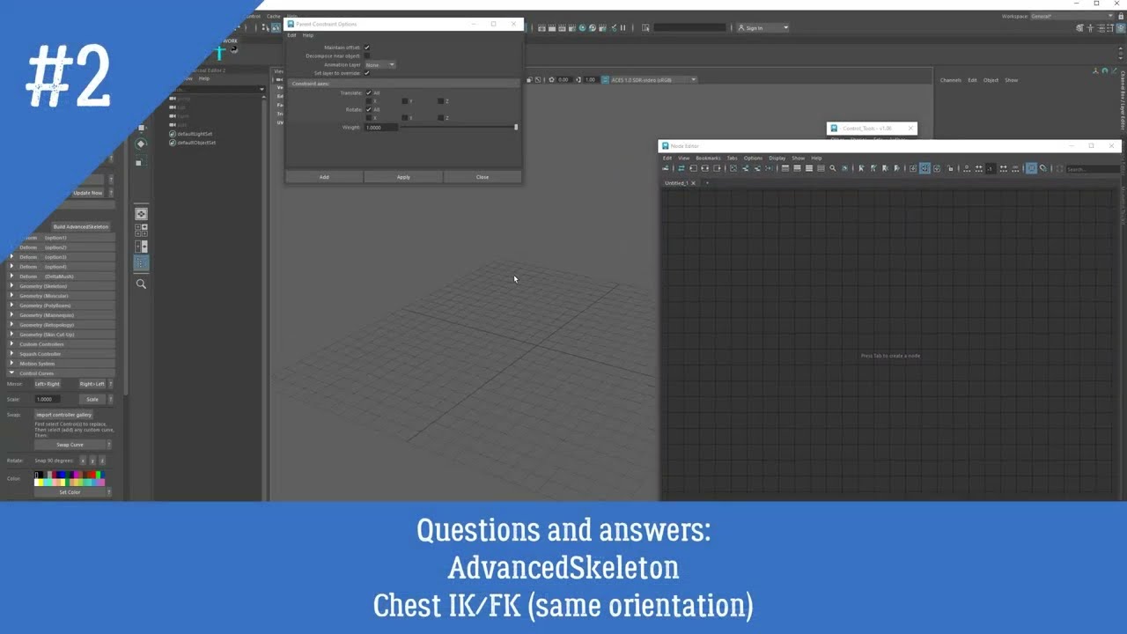1127x634 pixels.
Task: Click the Set Color button
Action: 70,492
